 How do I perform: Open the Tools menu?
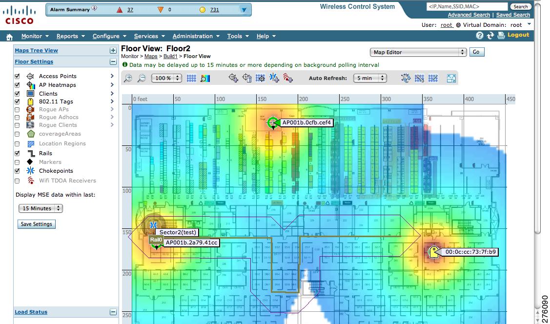pyautogui.click(x=238, y=36)
